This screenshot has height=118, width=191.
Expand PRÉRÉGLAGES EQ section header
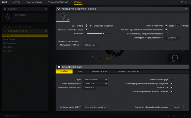(25, 31)
